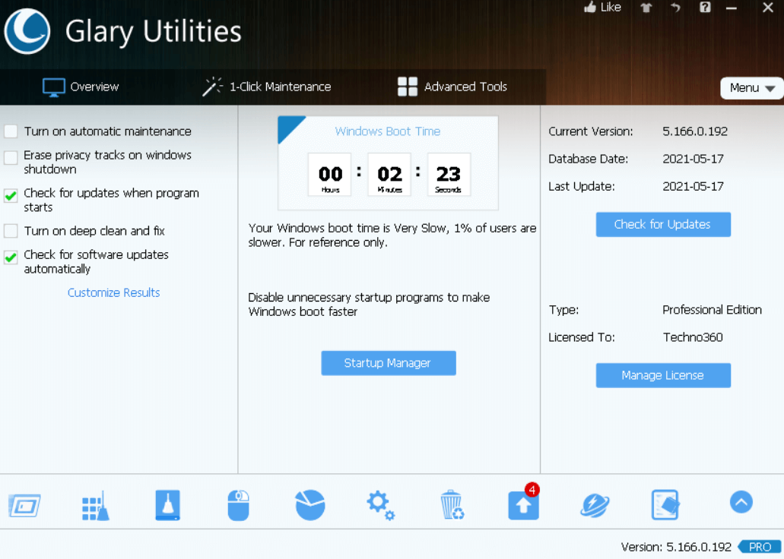This screenshot has width=784, height=559.
Task: Open the Registry Cleaner broom icon
Action: [x=96, y=505]
